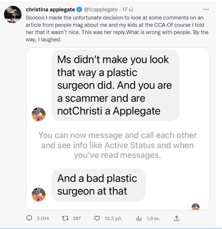This screenshot has width=222, height=229.
Task: Retweet this post using the retweet icon
Action: [64, 218]
